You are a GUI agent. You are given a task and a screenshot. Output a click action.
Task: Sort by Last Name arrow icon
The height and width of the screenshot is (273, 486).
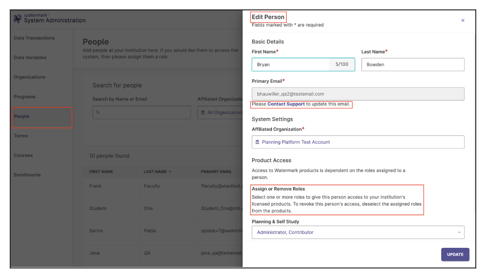[x=170, y=172]
